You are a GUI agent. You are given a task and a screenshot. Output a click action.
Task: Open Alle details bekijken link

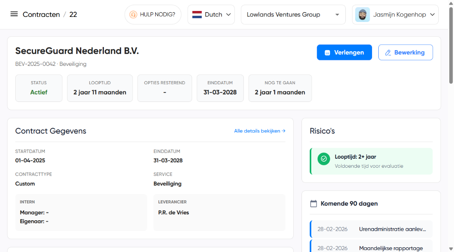[x=260, y=131]
